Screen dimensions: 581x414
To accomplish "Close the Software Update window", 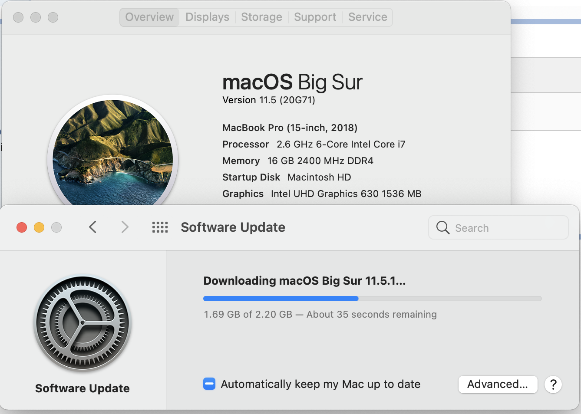I will pyautogui.click(x=22, y=227).
